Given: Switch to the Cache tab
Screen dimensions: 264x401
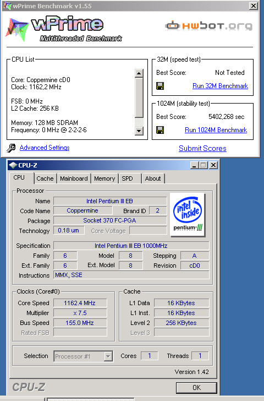Looking at the screenshot, I should pyautogui.click(x=45, y=178).
